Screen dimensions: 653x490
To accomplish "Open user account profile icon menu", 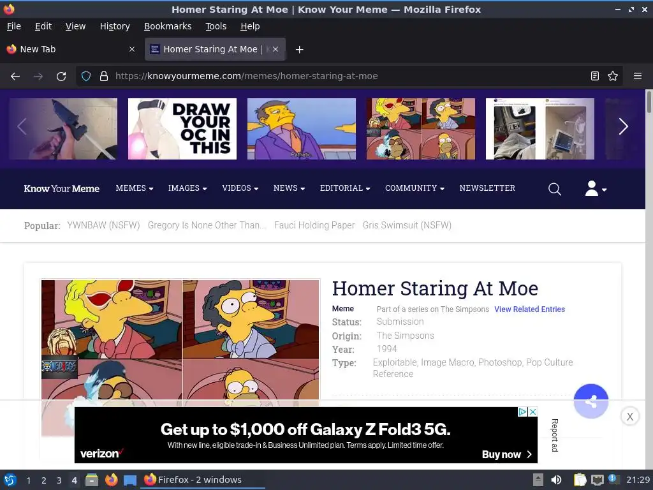I will click(596, 188).
